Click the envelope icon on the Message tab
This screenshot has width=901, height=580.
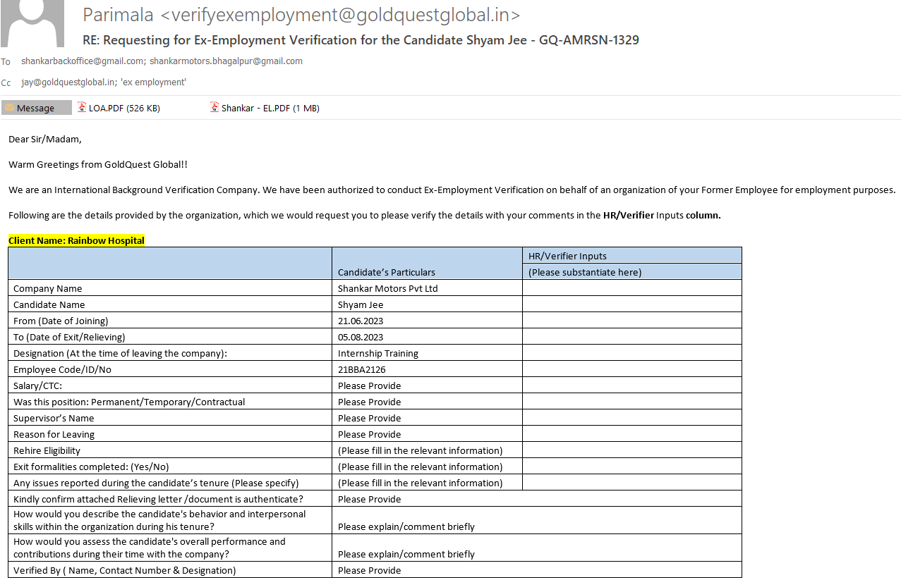[x=9, y=108]
